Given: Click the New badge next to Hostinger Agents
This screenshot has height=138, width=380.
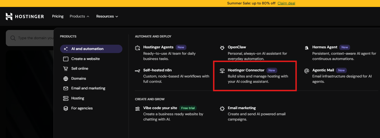Looking at the screenshot, I should coord(181,47).
